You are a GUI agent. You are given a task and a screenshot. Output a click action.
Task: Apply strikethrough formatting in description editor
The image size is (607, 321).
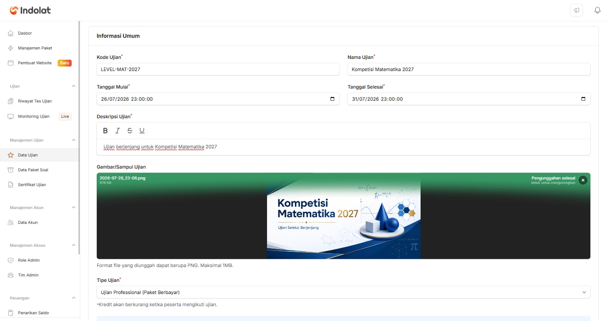[130, 131]
